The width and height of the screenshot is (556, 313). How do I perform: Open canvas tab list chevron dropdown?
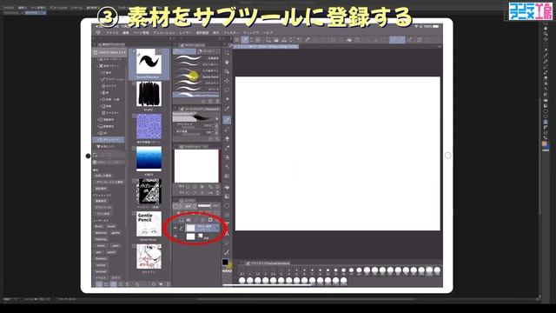coord(440,46)
